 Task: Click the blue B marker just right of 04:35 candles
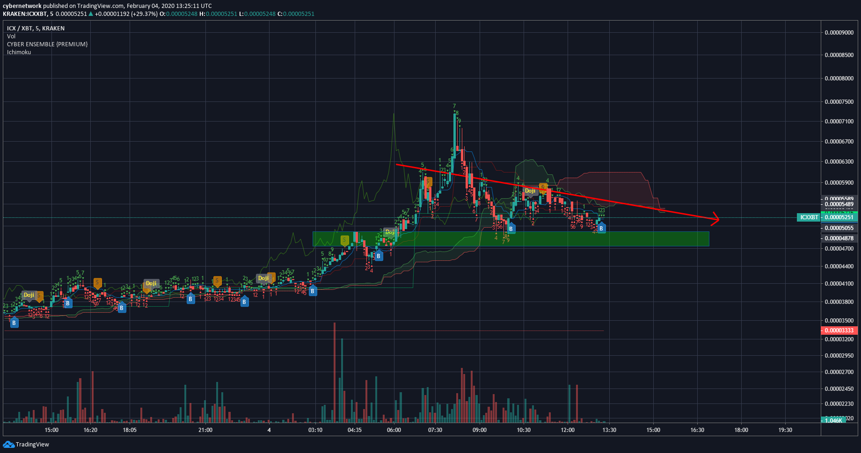[x=379, y=256]
